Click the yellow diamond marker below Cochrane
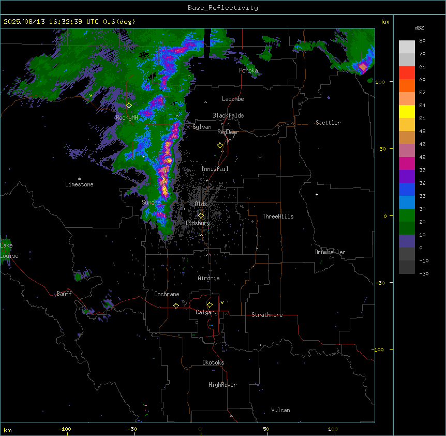The height and width of the screenshot is (436, 446). (x=176, y=306)
